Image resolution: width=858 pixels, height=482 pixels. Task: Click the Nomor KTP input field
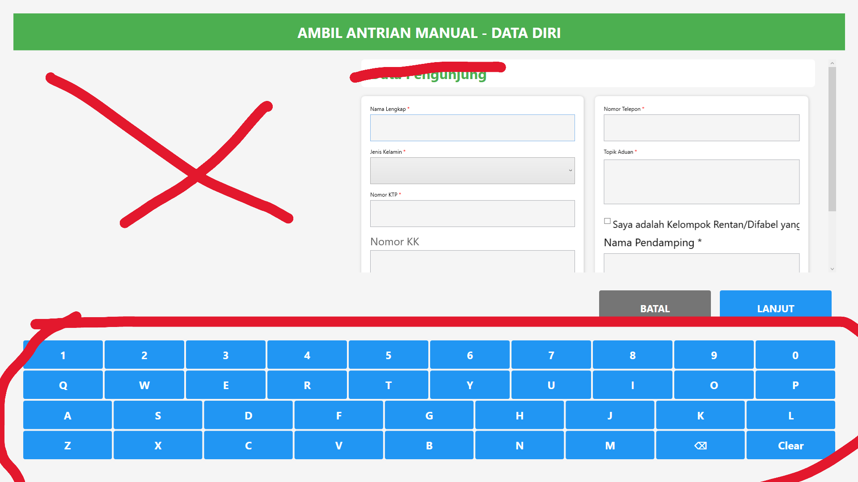(472, 214)
